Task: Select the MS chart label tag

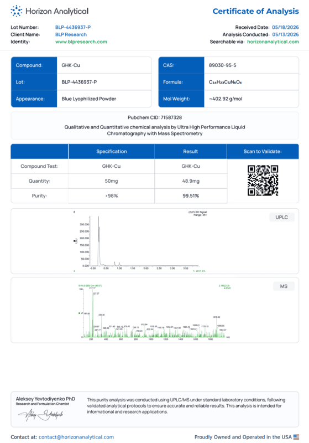Action: click(x=284, y=286)
